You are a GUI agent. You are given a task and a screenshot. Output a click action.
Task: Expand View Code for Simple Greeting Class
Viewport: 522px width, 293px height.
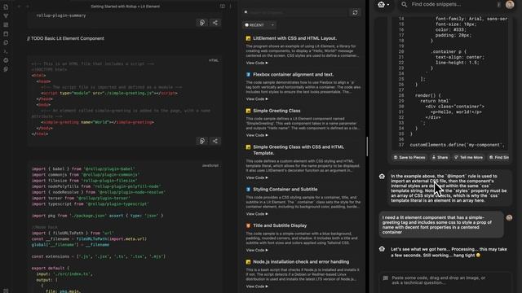(257, 135)
